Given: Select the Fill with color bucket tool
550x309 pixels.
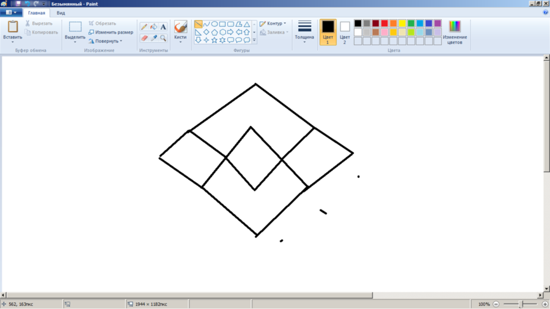Looking at the screenshot, I should point(153,27).
